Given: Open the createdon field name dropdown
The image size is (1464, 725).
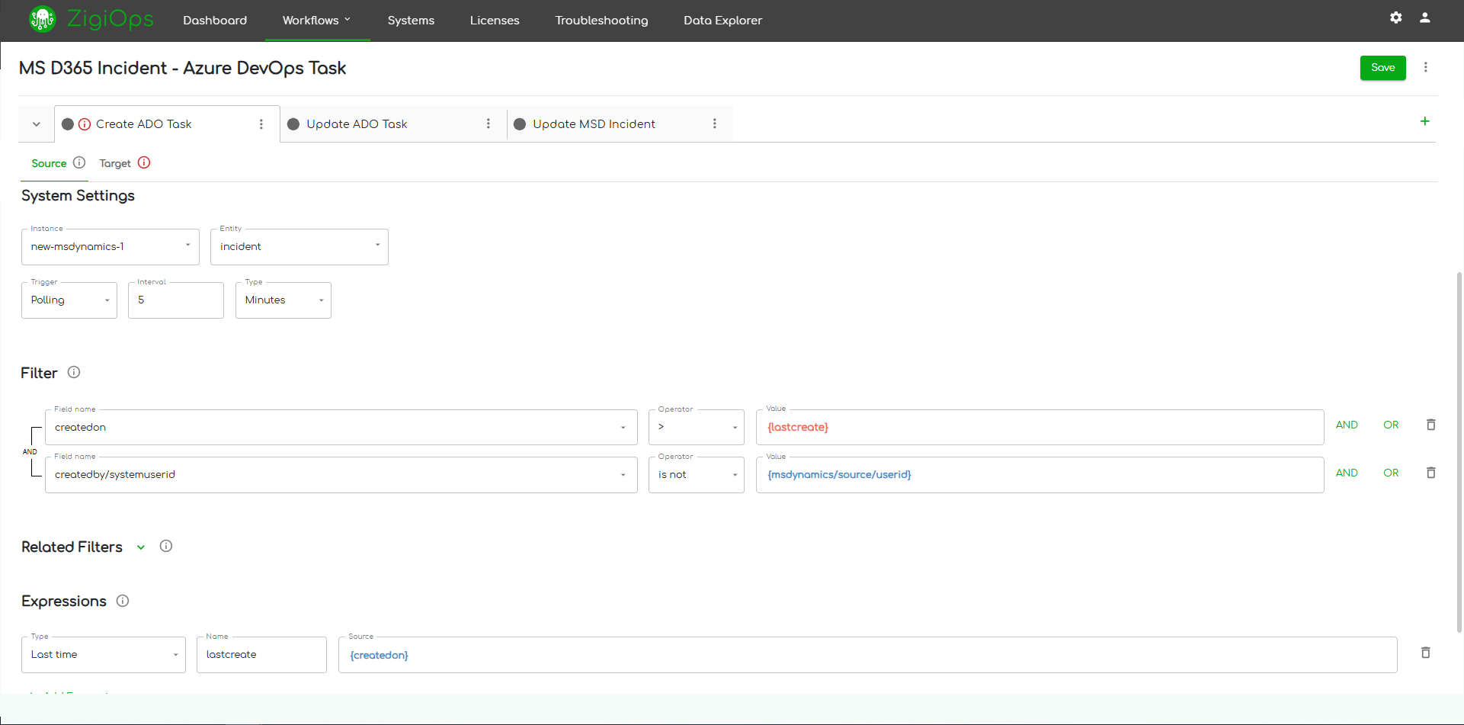Looking at the screenshot, I should 341,427.
